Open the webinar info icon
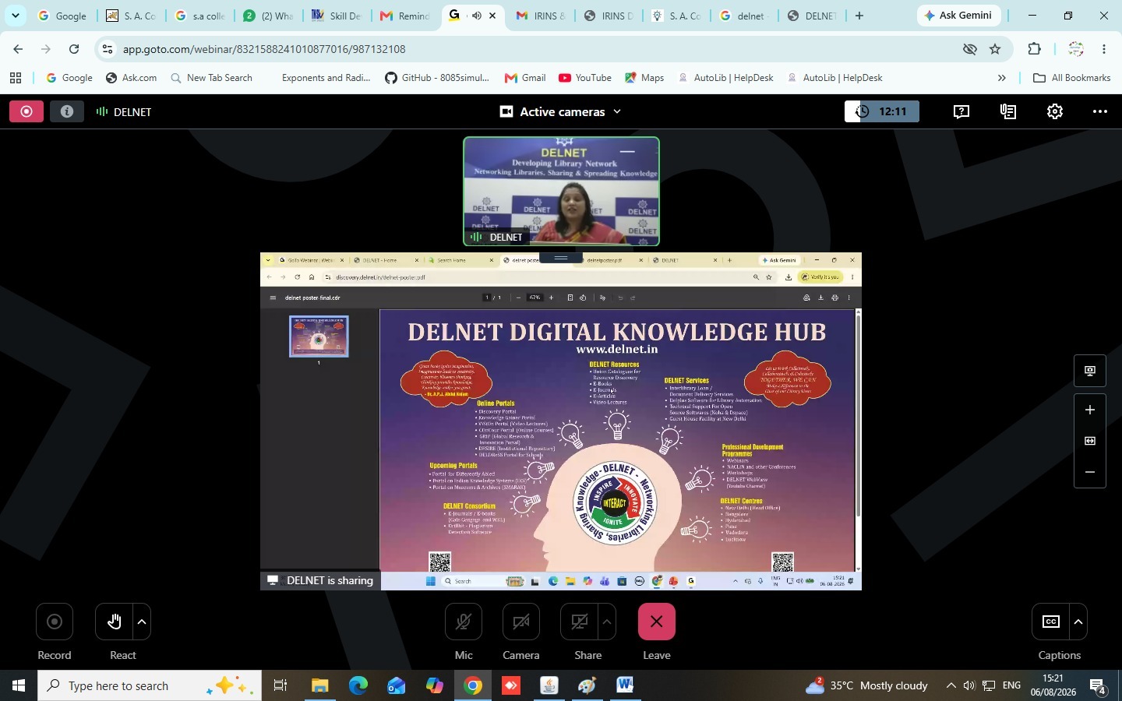Image resolution: width=1122 pixels, height=701 pixels. tap(67, 111)
